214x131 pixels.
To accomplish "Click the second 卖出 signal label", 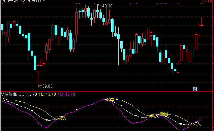I will [x=164, y=114].
